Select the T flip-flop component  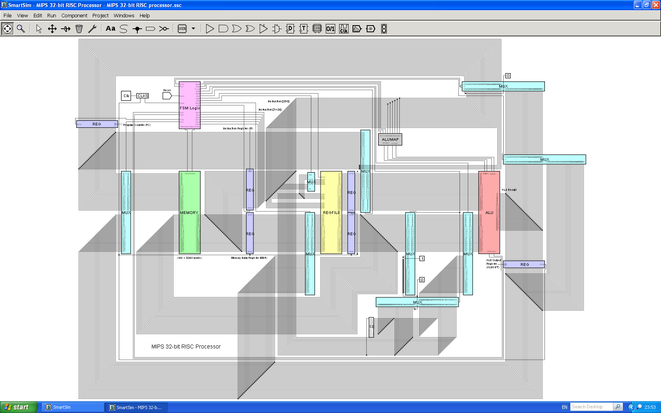(x=304, y=29)
